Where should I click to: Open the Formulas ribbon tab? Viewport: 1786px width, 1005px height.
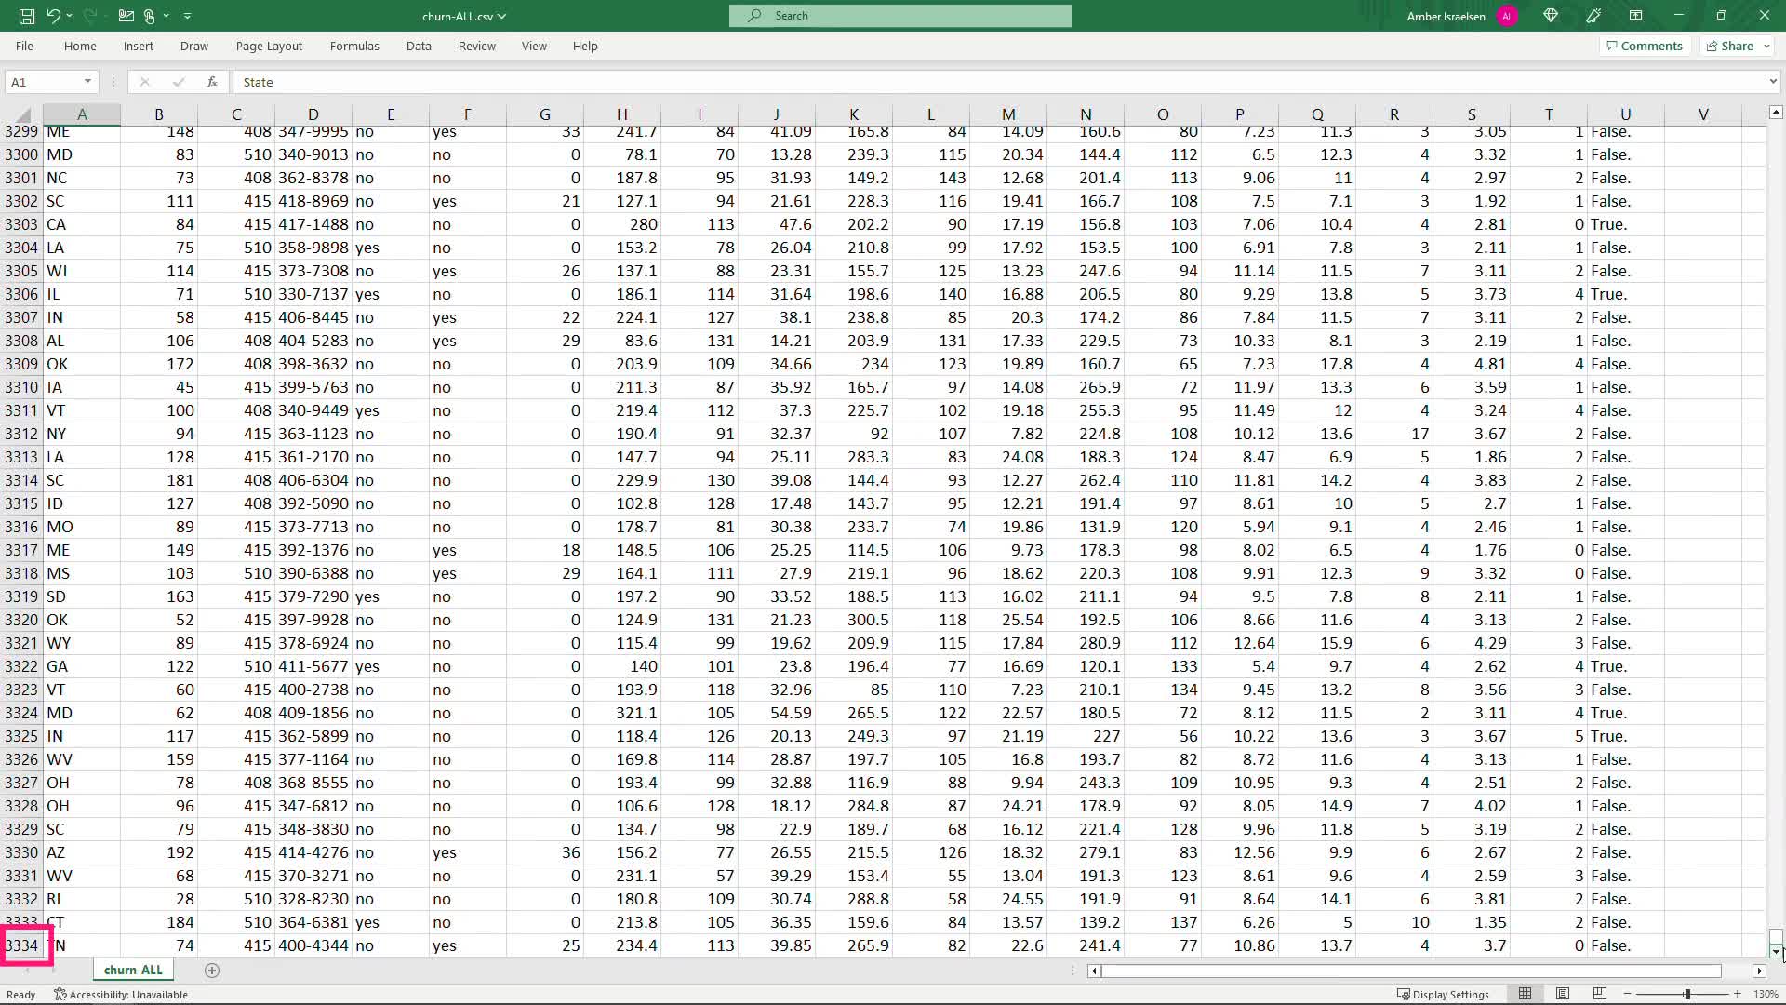tap(354, 46)
